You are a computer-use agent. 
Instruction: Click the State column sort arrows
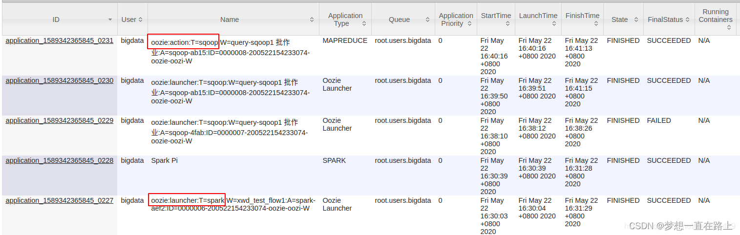[636, 20]
